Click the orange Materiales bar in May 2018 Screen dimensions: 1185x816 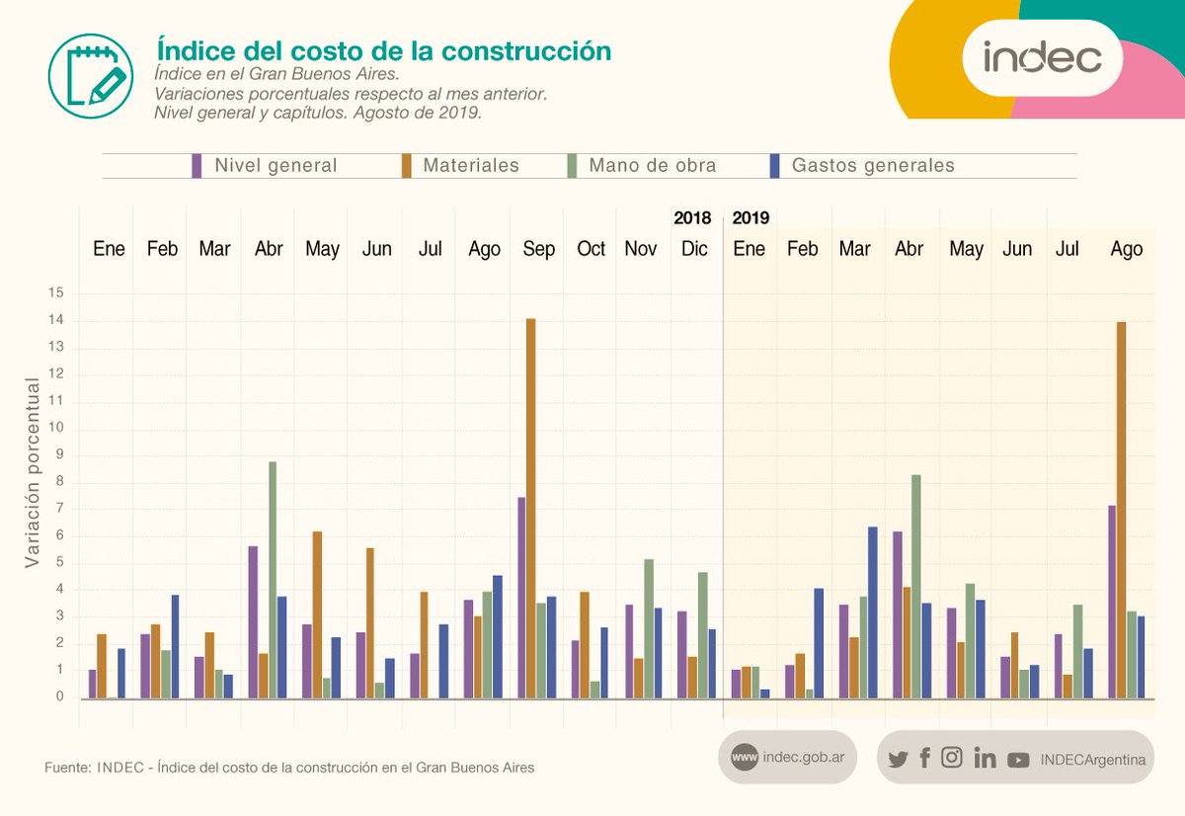pos(317,614)
